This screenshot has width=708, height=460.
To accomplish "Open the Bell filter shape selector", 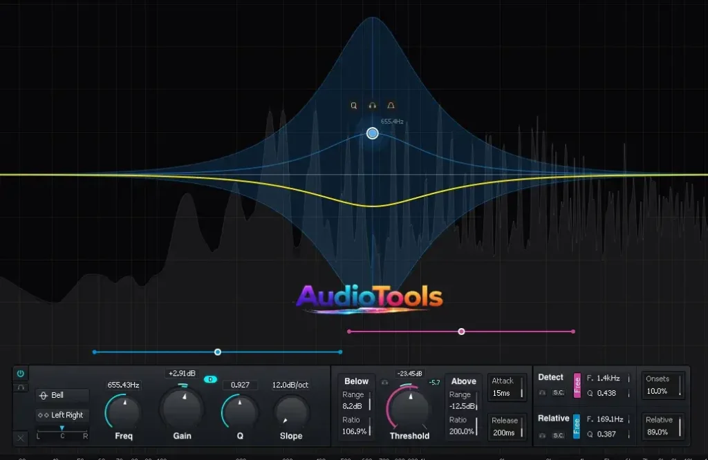I will coord(62,394).
